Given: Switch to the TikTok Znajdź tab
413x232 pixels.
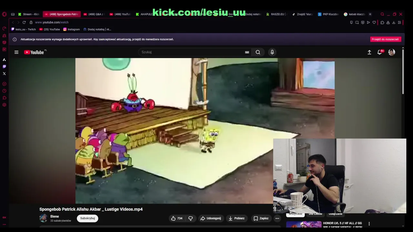Looking at the screenshot, I should coord(302,14).
